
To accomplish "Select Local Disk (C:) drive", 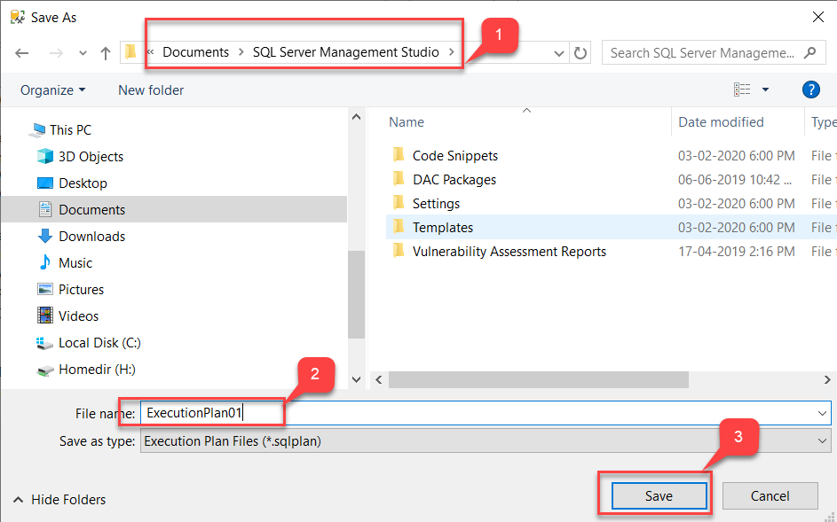I will click(x=99, y=343).
